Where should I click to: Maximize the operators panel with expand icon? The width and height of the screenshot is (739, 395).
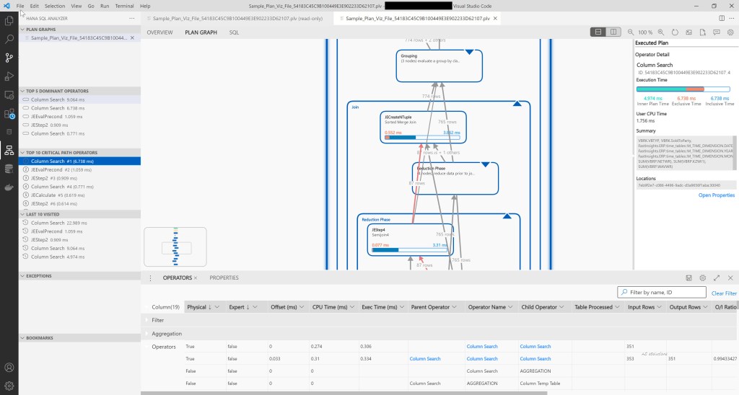(x=717, y=278)
